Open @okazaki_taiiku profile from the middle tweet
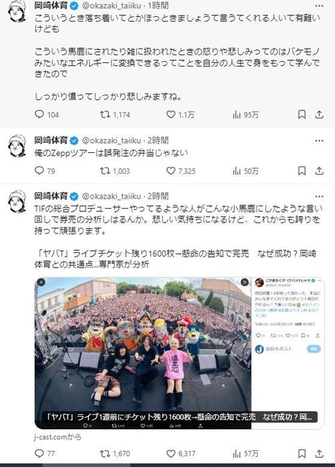This screenshot has width=335, height=467. pos(111,140)
